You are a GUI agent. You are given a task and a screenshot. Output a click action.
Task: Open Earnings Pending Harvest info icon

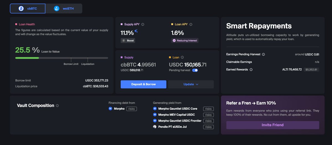pyautogui.click(x=263, y=54)
